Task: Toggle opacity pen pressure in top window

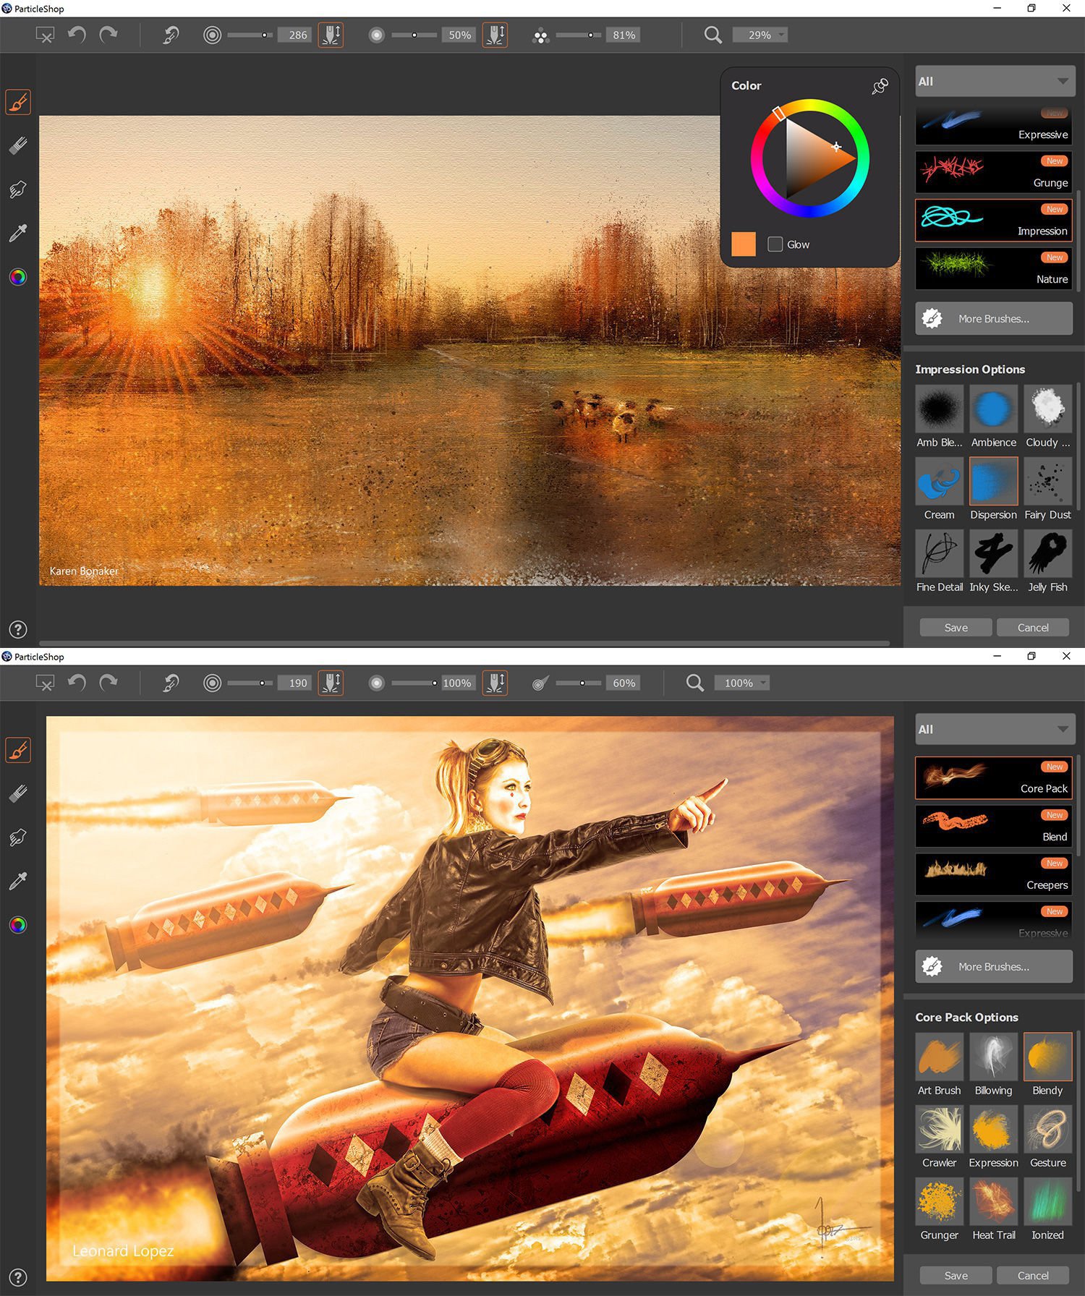Action: [495, 35]
